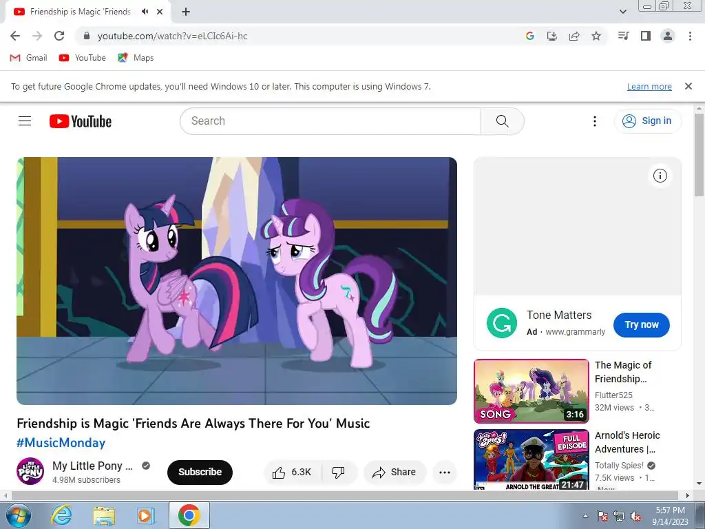Focus the YouTube Search field
This screenshot has height=529, width=705.
tap(330, 121)
